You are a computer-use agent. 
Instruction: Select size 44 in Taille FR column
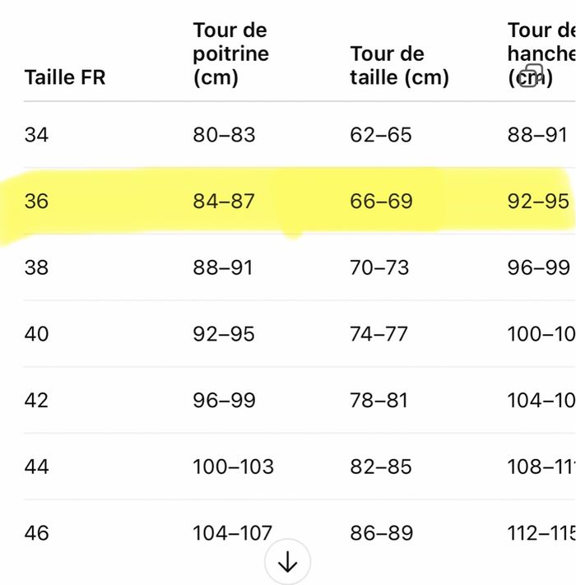(37, 467)
